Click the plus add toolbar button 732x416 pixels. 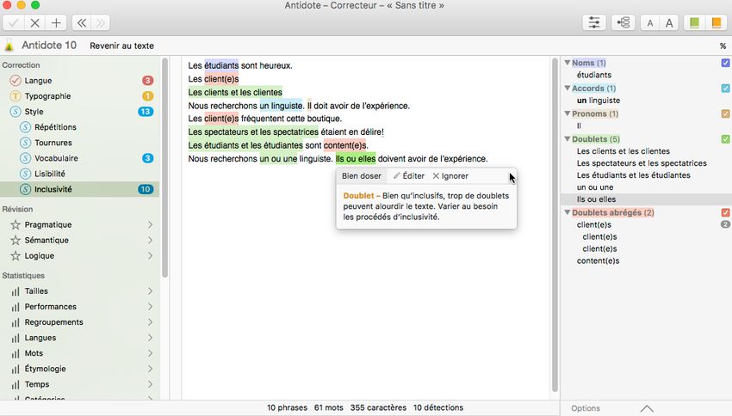(56, 23)
